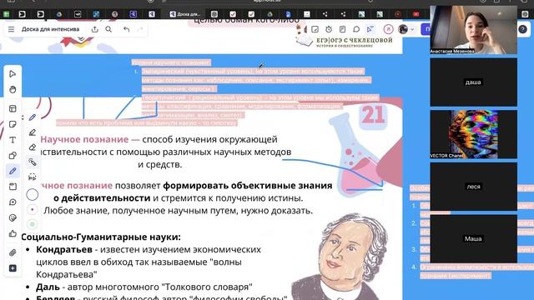Click the blue share button
This screenshot has height=300, width=534.
pos(426,29)
